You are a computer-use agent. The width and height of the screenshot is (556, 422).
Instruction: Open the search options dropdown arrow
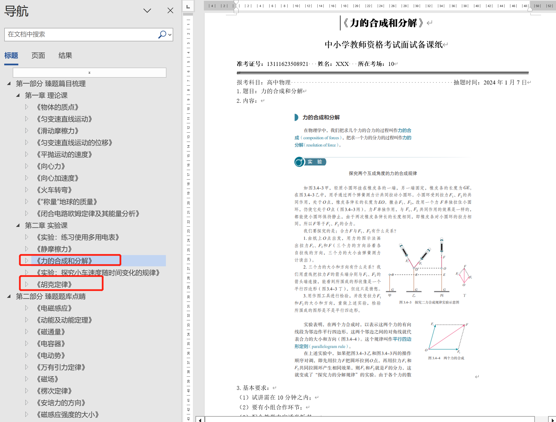(170, 35)
